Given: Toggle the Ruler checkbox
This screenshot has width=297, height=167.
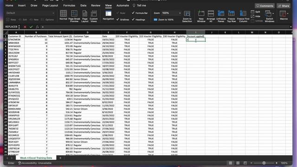Looking at the screenshot, I should (121, 13).
